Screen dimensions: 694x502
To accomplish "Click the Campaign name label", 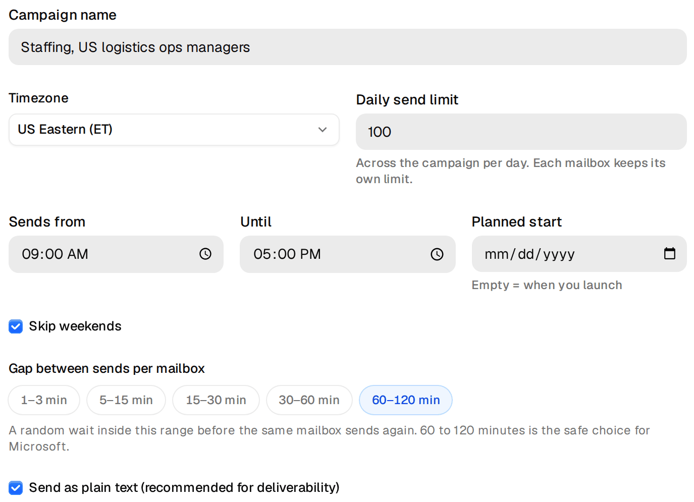I will pos(63,15).
